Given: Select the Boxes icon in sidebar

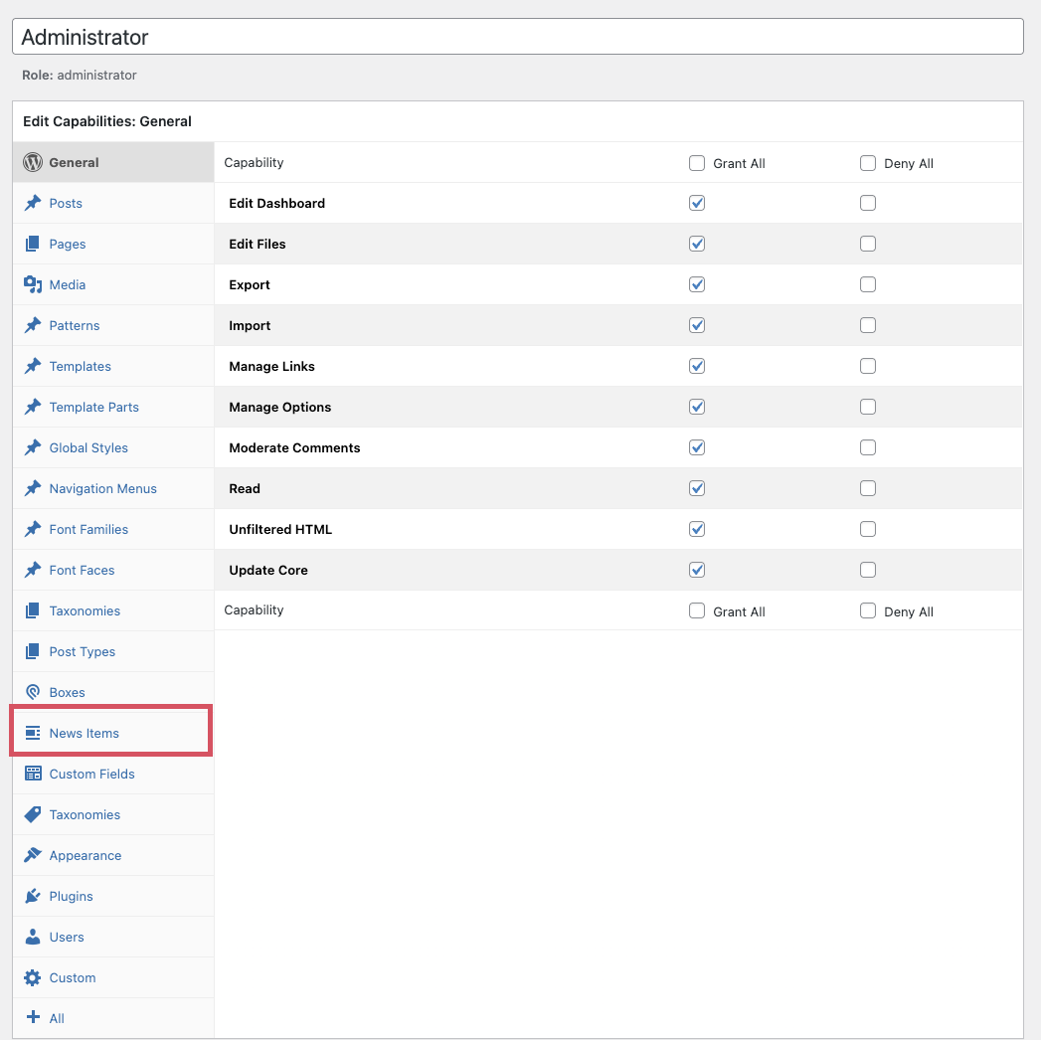Looking at the screenshot, I should click(x=33, y=692).
